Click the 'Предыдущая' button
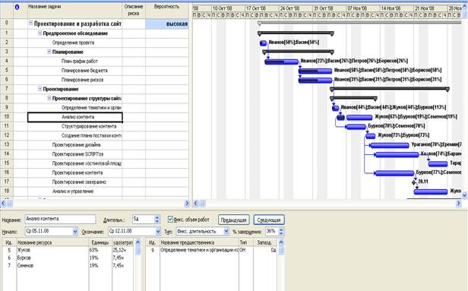The height and width of the screenshot is (291, 468). point(234,220)
